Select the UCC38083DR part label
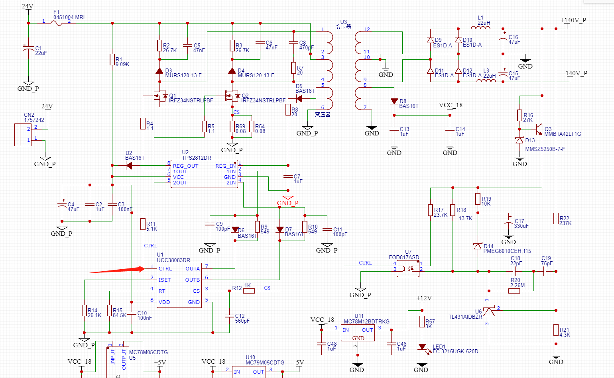The image size is (614, 378). coord(173,260)
